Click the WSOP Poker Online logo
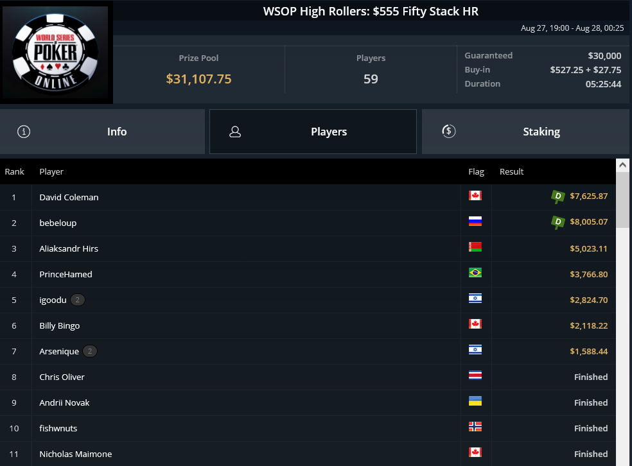This screenshot has height=466, width=632. [x=56, y=53]
